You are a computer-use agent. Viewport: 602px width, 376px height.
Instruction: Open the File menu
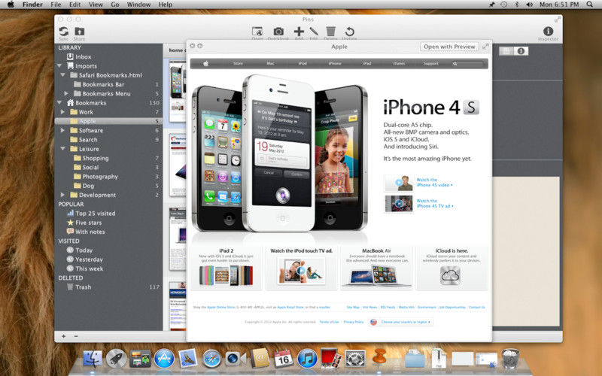[x=56, y=5]
